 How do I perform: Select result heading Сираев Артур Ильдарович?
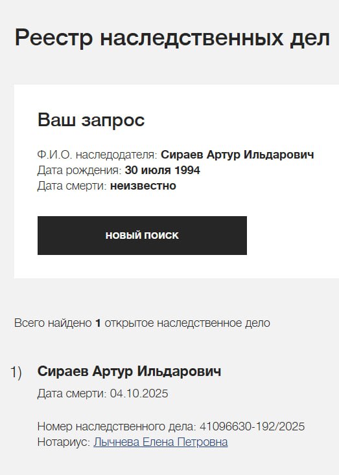(x=129, y=371)
